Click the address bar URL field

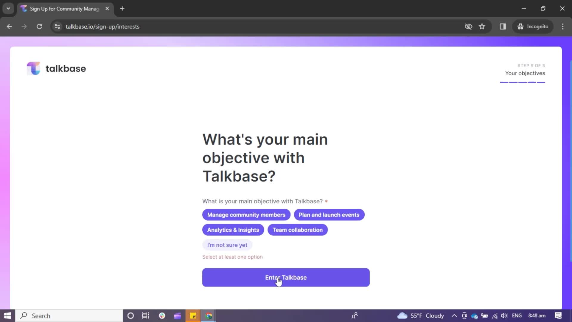[102, 26]
